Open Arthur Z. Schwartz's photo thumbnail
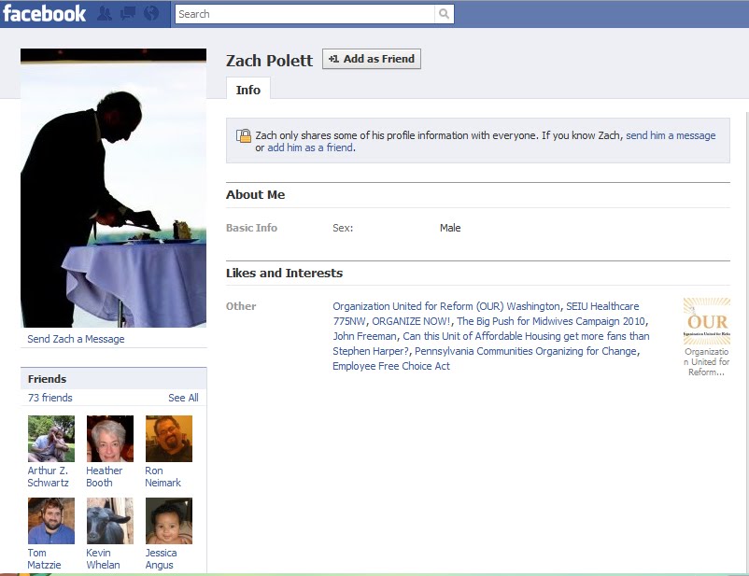 [51, 439]
